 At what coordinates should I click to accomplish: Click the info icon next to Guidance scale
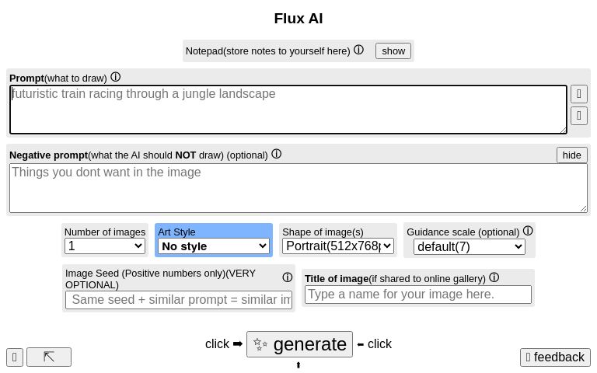click(x=528, y=231)
